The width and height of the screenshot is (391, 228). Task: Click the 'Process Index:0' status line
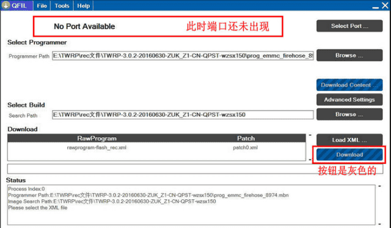tap(26, 189)
